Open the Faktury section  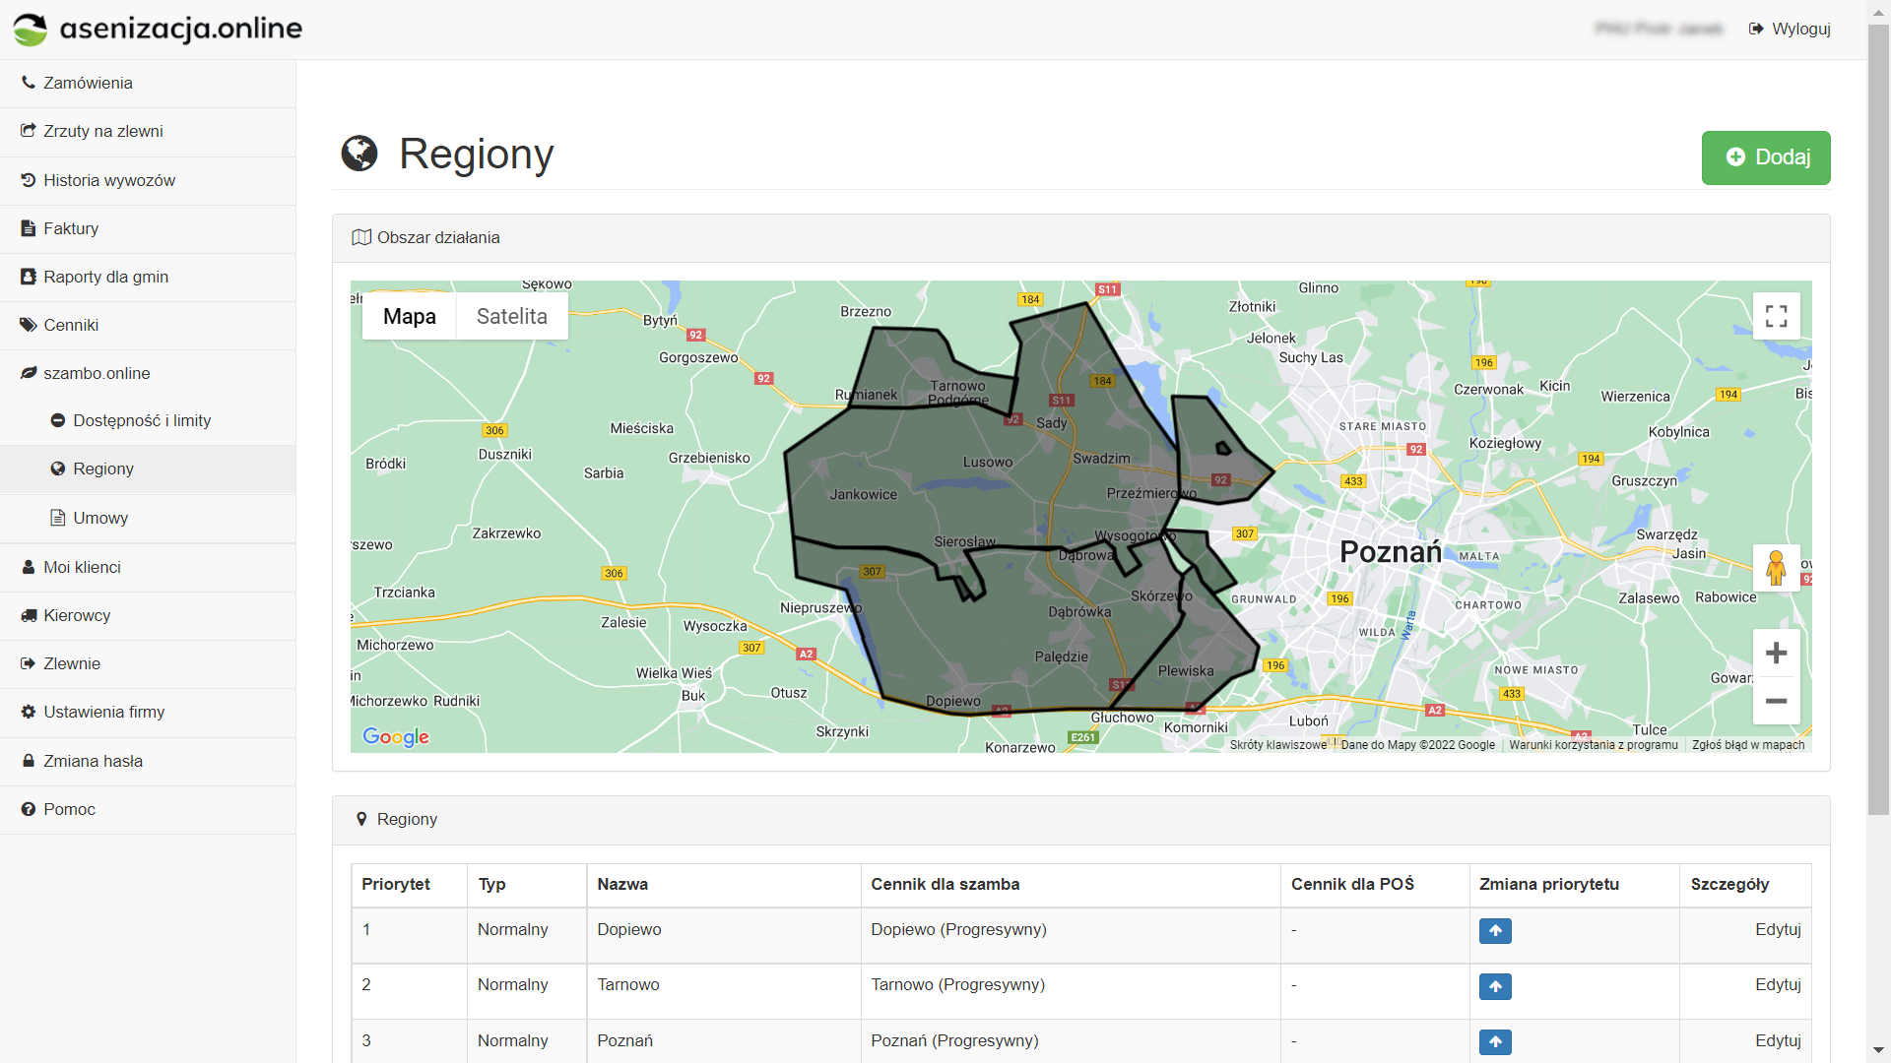[x=148, y=228]
